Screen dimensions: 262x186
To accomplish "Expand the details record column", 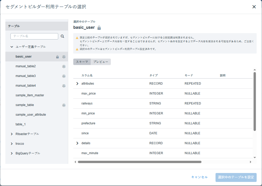I will 77,143.
